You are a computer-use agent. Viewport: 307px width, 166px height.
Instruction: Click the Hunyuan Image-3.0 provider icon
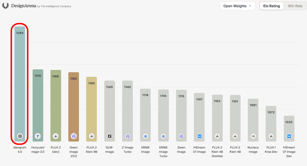[x=38, y=136]
